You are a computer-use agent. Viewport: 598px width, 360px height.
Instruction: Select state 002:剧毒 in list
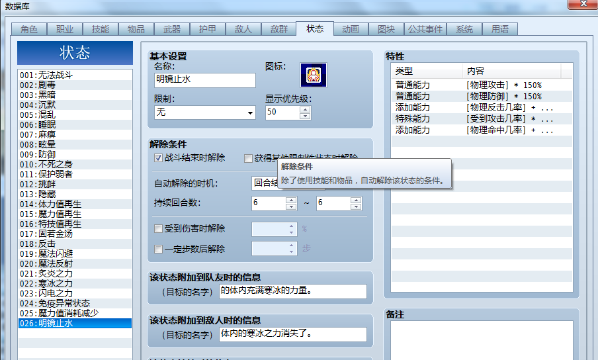click(x=75, y=85)
